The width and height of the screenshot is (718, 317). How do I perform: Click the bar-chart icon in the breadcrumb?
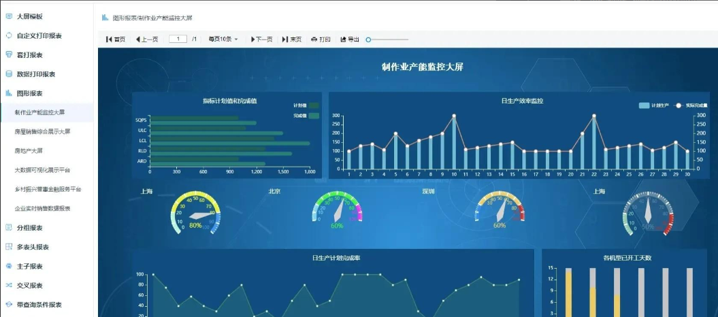click(105, 18)
